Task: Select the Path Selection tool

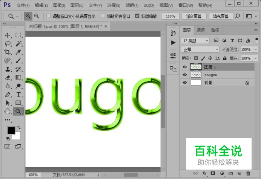Action: [7, 103]
